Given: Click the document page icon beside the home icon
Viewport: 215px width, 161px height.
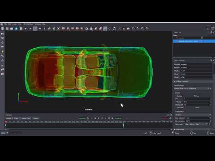Looking at the screenshot, I should click(21, 29).
